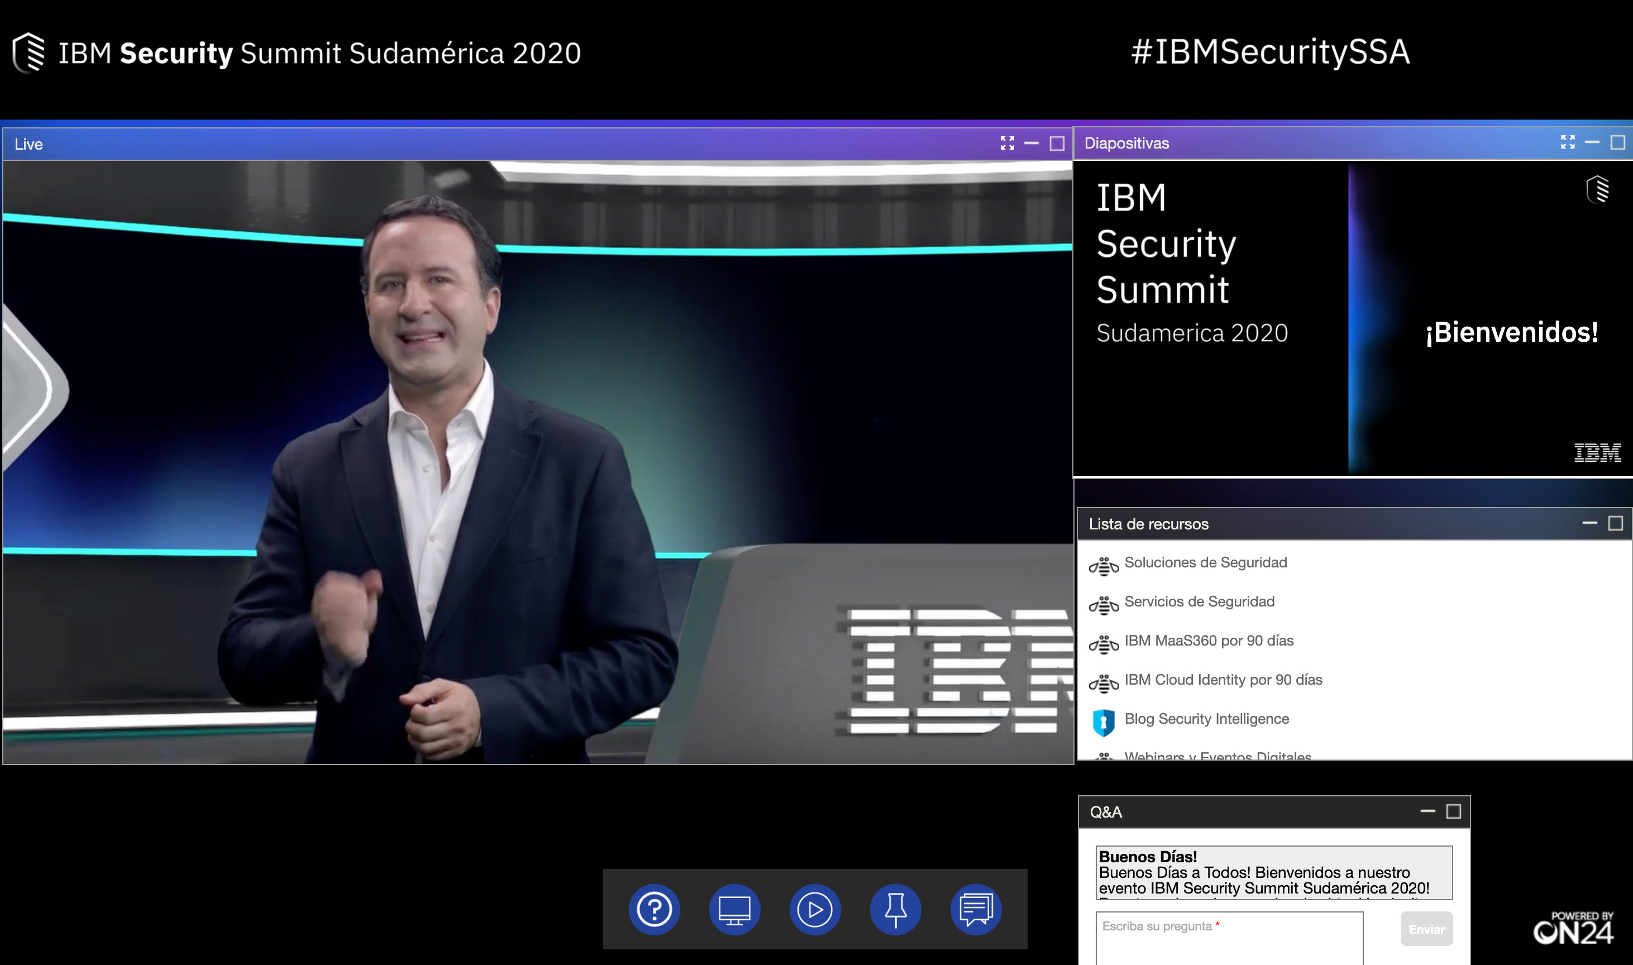Minimize the Live video panel
Viewport: 1633px width, 965px height.
pos(1032,143)
